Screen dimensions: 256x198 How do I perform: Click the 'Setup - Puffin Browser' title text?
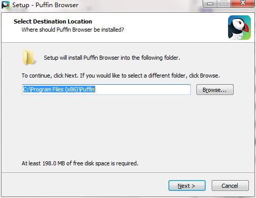[45, 5]
